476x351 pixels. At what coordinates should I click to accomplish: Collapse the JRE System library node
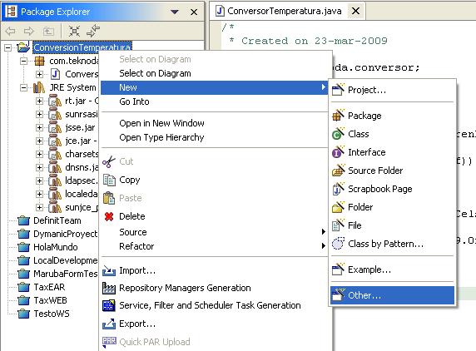coord(23,87)
